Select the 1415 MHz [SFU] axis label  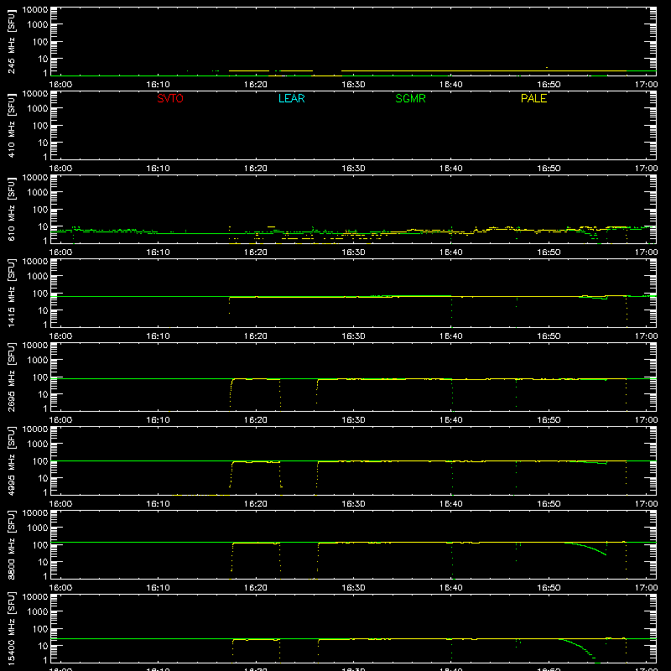(x=12, y=293)
